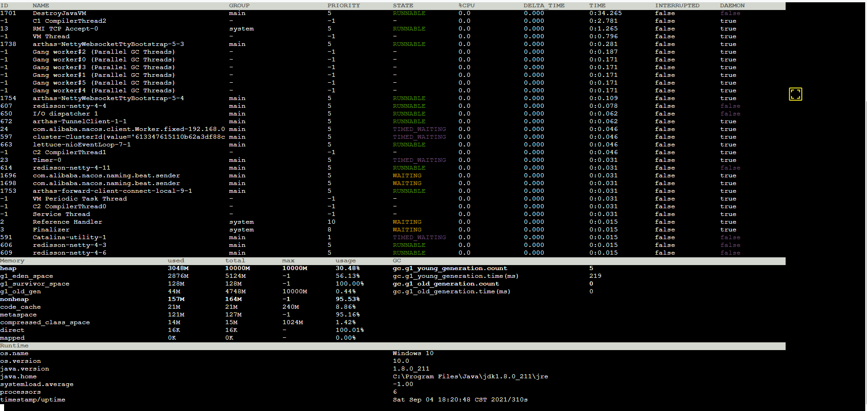Screen dimensions: 867x411
Task: Click the heap usage value 30.48%
Action: pos(347,268)
